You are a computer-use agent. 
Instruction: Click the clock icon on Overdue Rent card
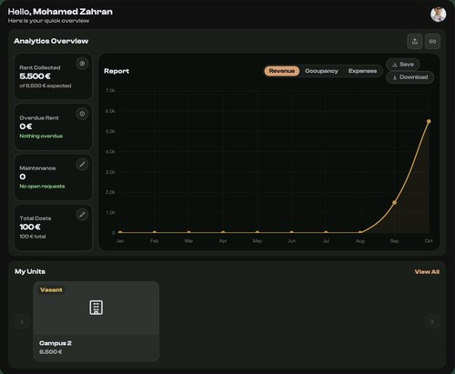coord(82,114)
